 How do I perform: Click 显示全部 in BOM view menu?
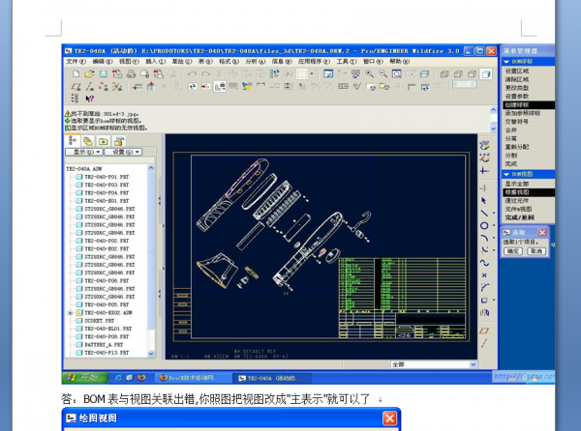coord(517,184)
